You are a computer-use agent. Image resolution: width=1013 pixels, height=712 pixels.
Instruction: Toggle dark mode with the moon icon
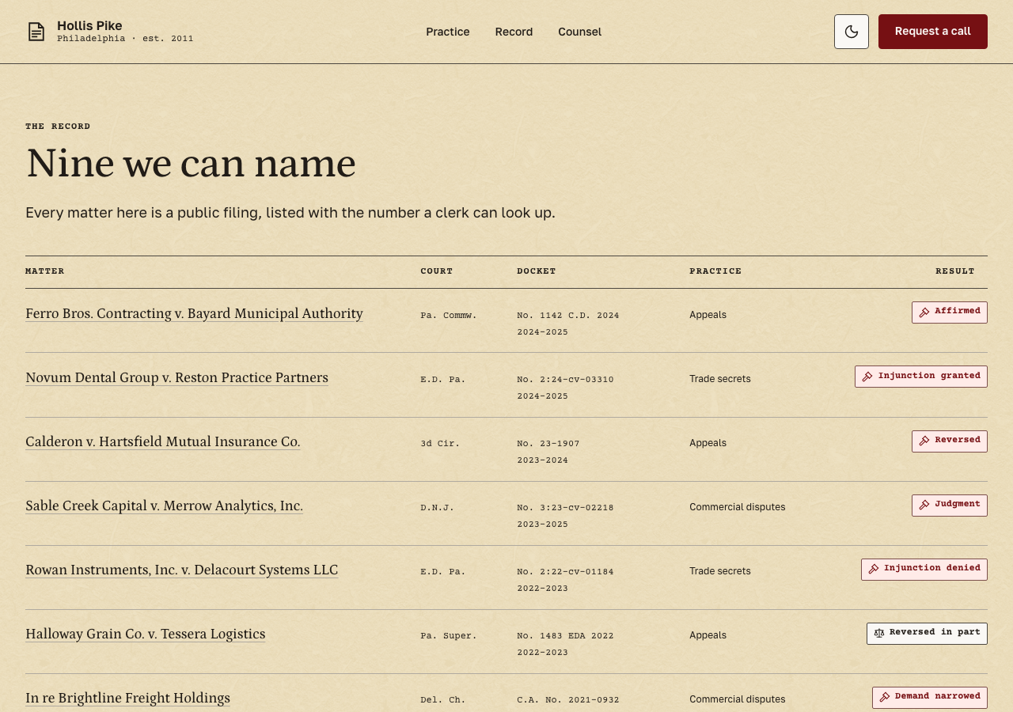(852, 32)
